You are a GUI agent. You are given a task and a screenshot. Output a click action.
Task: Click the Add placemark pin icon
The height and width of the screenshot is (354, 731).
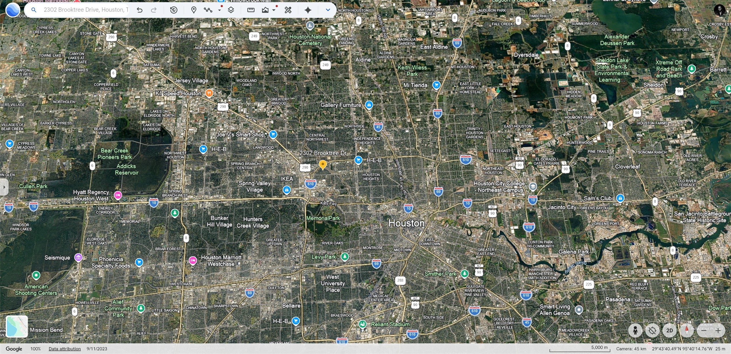[x=194, y=10]
